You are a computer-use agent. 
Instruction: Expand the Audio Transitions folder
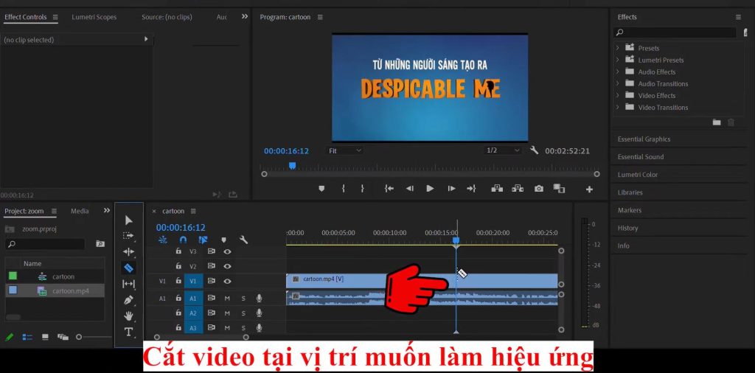[x=618, y=83]
